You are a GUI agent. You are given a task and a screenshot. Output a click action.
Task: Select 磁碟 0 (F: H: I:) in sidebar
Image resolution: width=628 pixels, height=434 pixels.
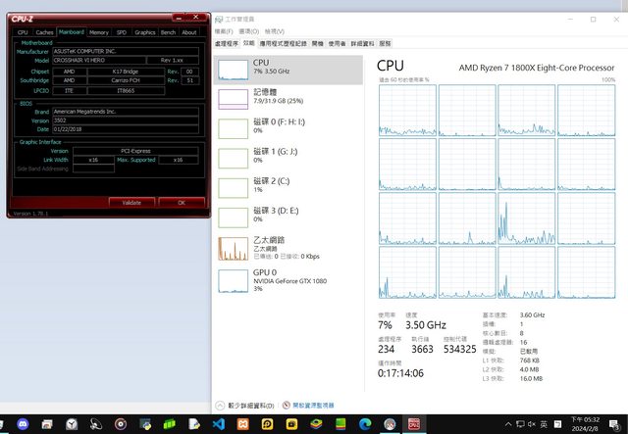pyautogui.click(x=288, y=128)
